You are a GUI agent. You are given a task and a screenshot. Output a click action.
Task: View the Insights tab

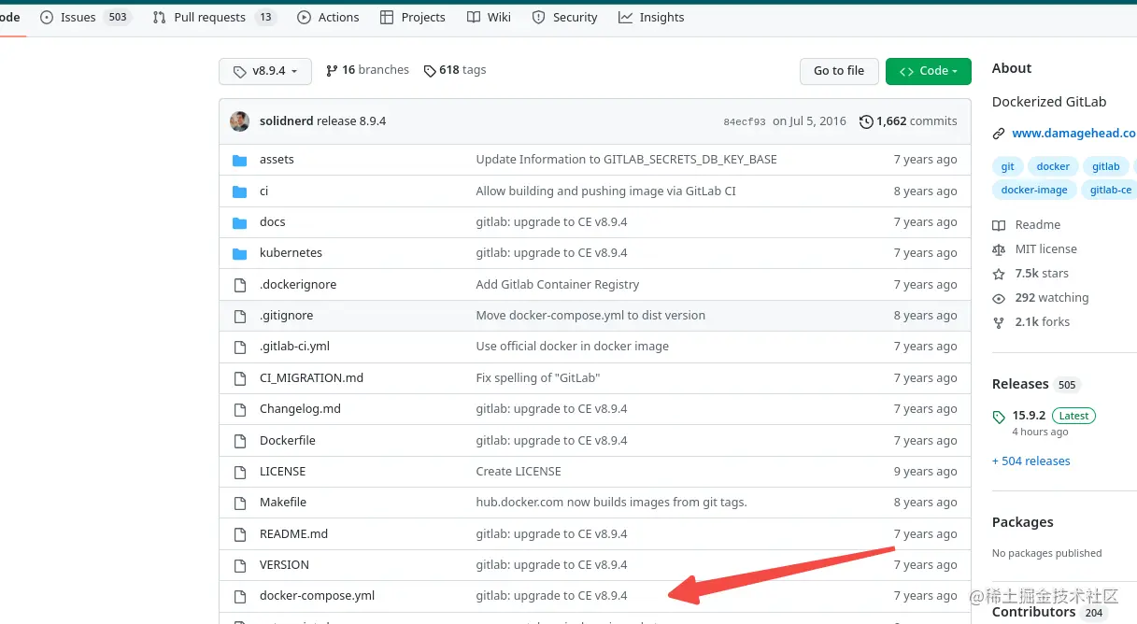point(651,17)
